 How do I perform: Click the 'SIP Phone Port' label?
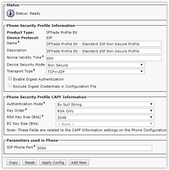coord(20,147)
